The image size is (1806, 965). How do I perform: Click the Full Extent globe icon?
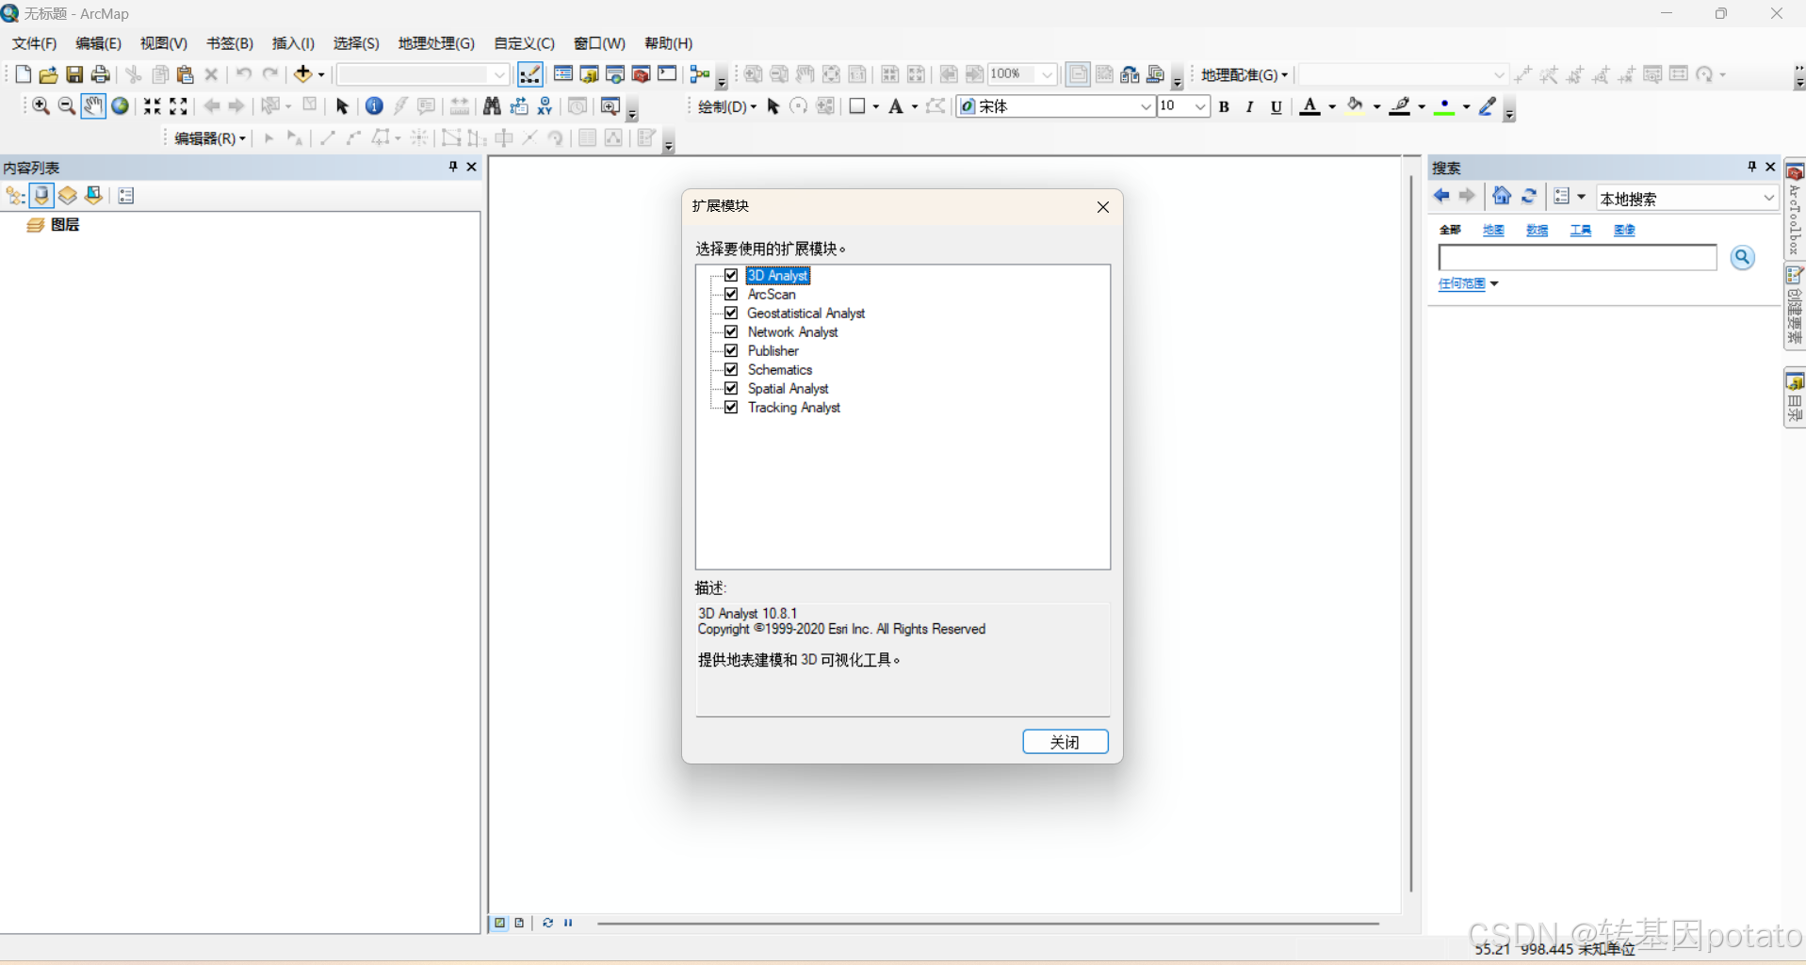pyautogui.click(x=120, y=106)
